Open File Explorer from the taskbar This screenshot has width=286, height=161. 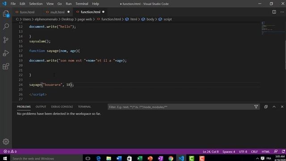pos(109,158)
